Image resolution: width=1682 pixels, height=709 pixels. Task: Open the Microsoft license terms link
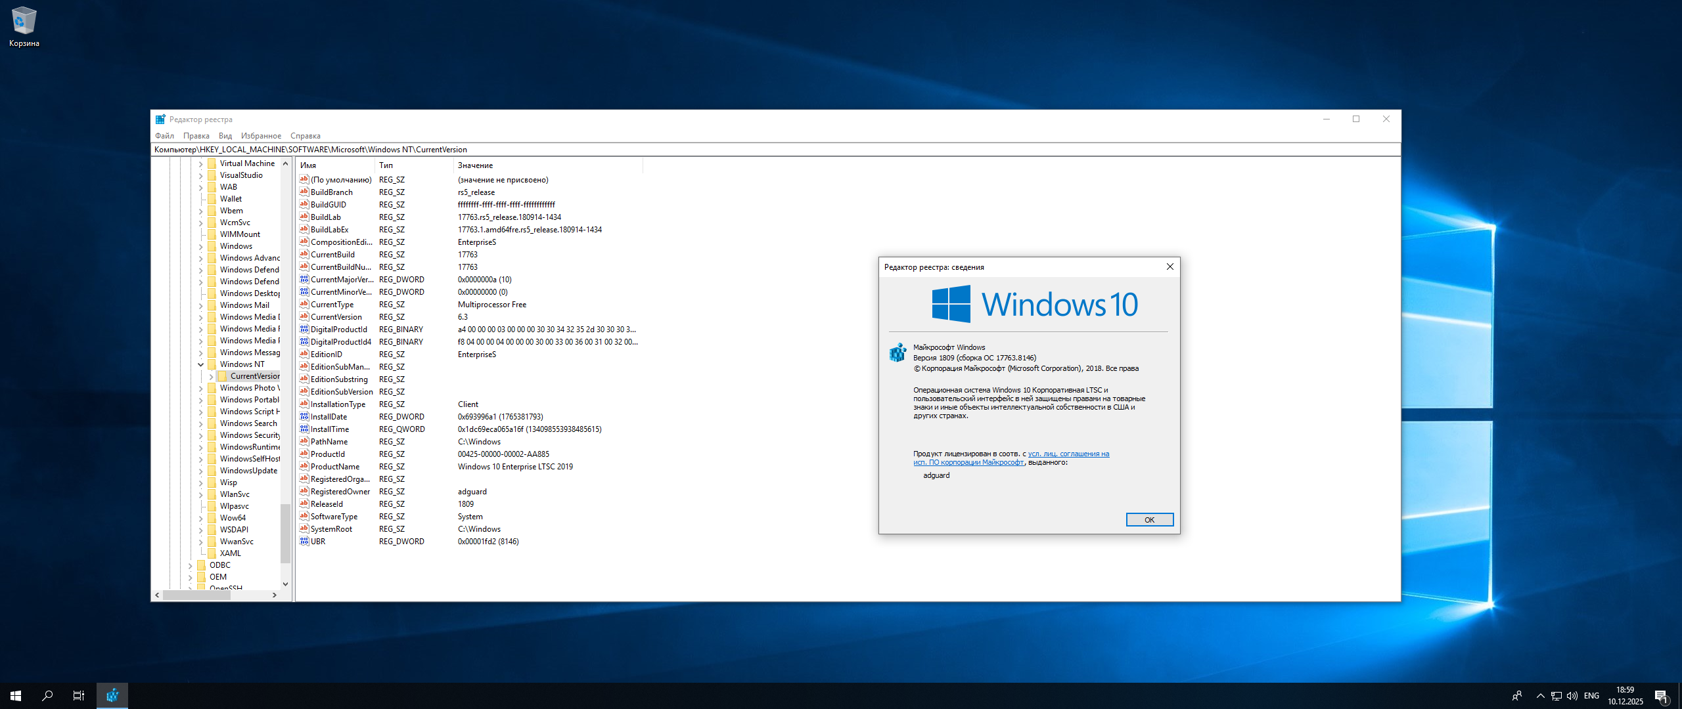click(x=1068, y=454)
